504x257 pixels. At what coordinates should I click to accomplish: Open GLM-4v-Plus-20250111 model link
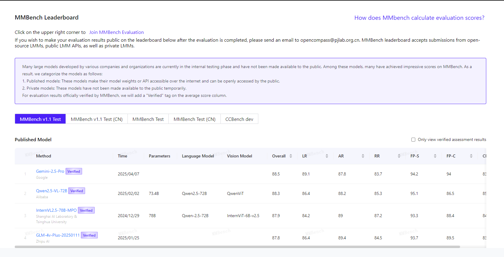(x=58, y=235)
